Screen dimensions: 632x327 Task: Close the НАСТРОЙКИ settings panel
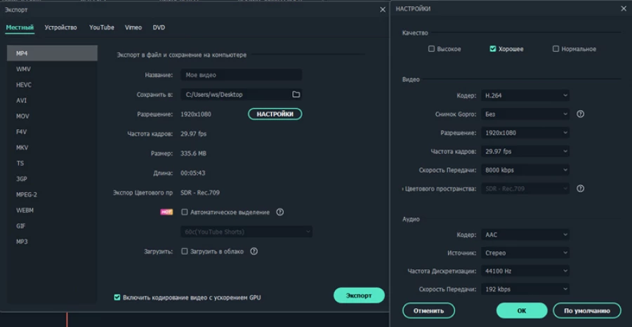click(623, 9)
